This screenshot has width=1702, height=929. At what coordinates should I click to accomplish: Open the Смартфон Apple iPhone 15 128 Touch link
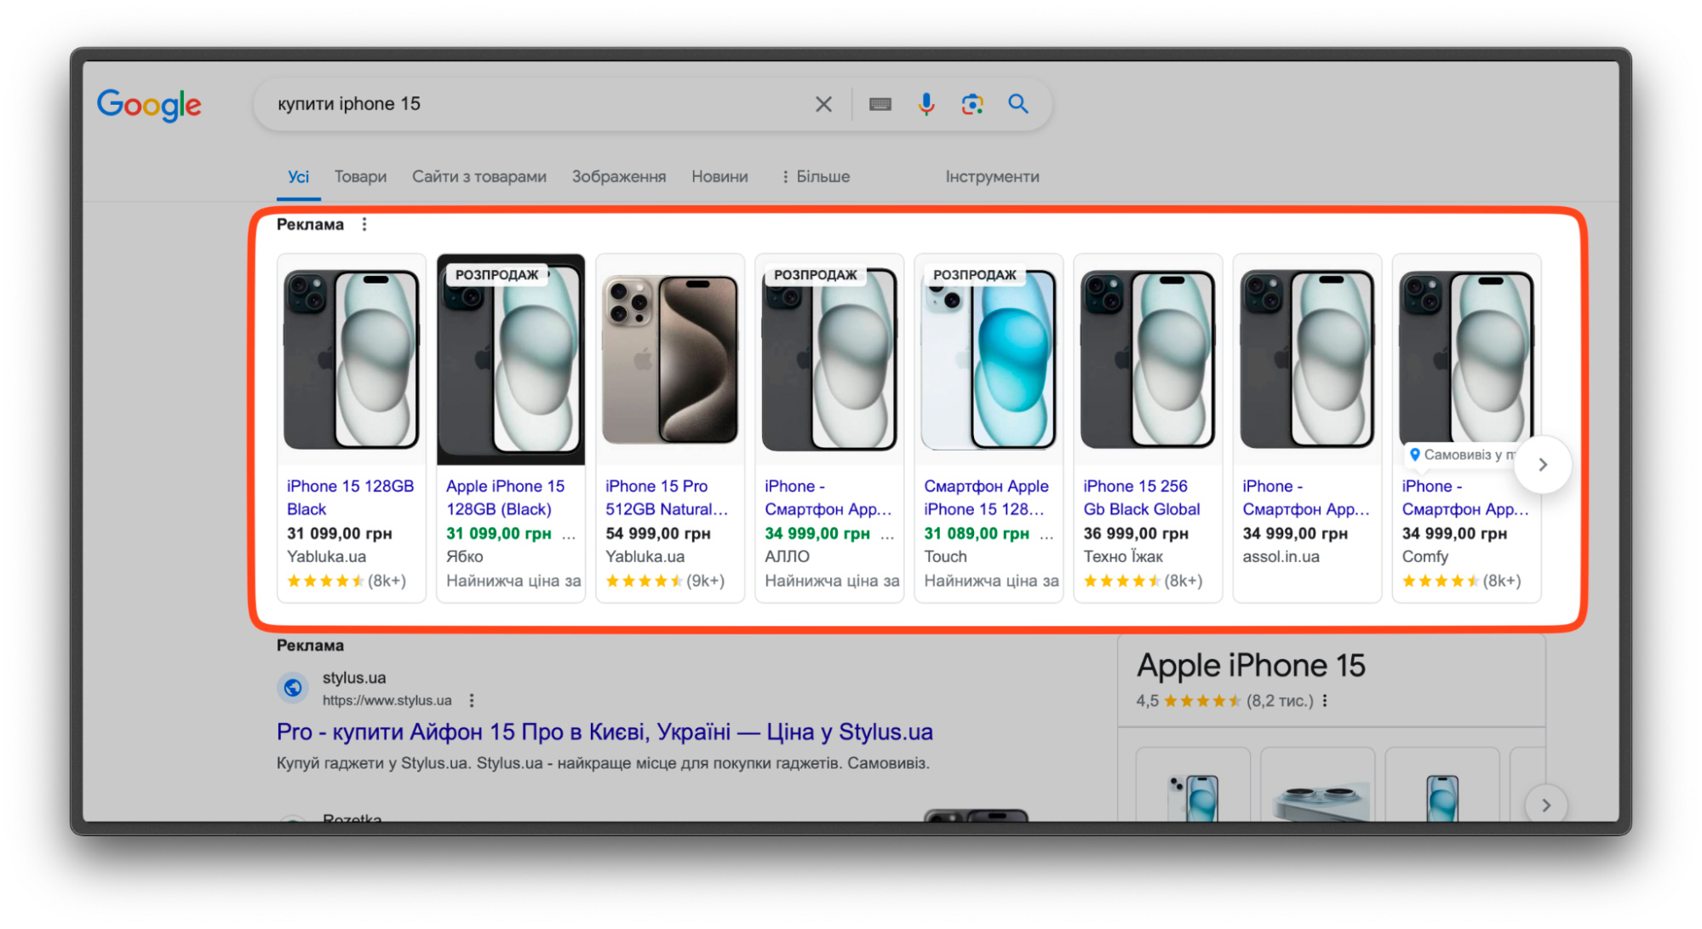click(x=986, y=497)
